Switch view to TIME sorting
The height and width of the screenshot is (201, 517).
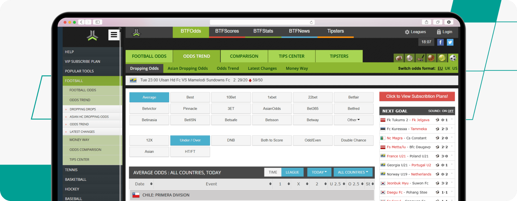point(273,172)
